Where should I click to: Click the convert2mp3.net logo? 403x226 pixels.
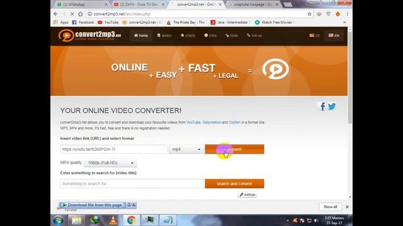(89, 35)
